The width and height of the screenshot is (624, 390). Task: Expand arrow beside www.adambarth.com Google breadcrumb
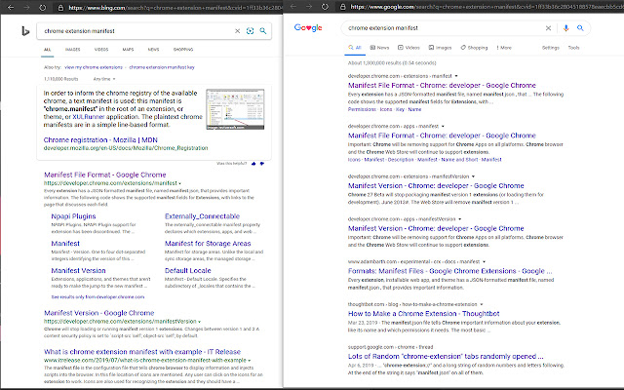pos(485,262)
